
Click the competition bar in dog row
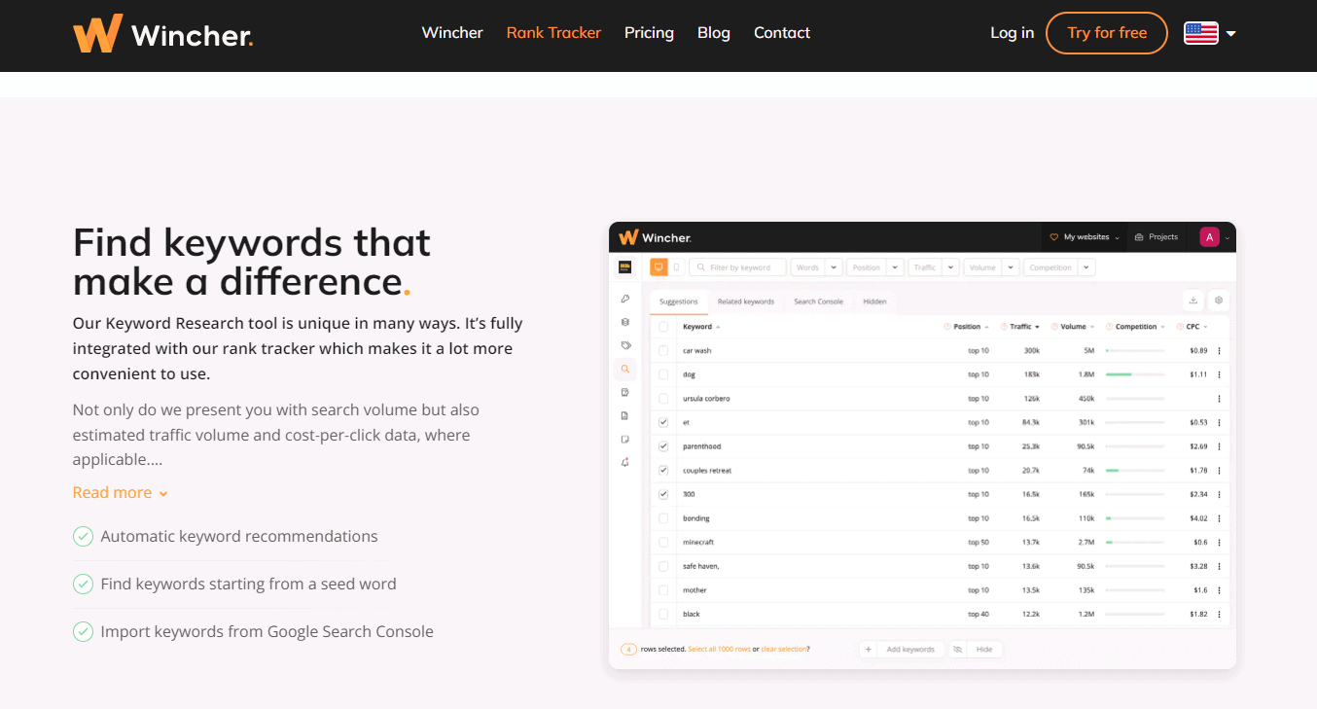[x=1135, y=374]
